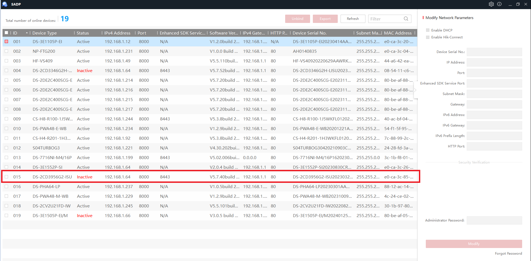Click the Refresh button
The image size is (531, 261).
pos(353,19)
